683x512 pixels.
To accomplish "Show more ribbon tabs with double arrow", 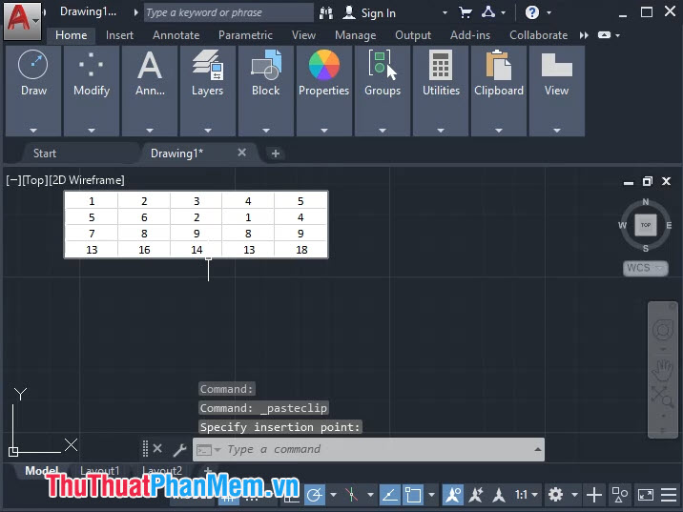I will [584, 35].
